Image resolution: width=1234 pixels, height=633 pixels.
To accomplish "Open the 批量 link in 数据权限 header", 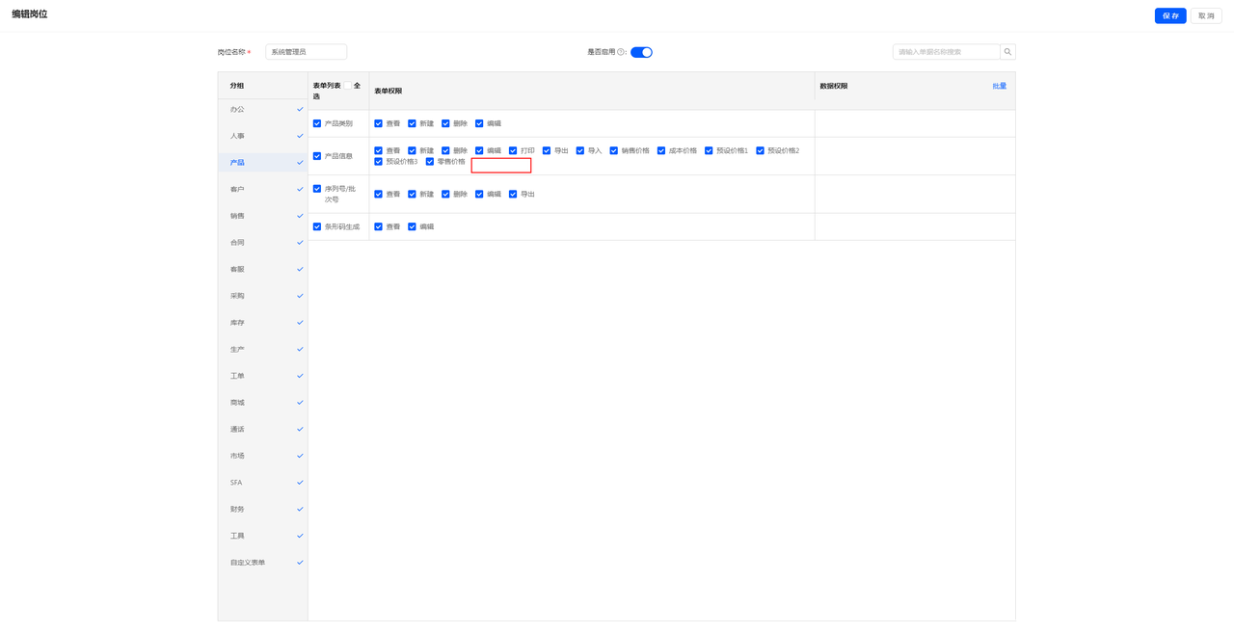I will pyautogui.click(x=1000, y=86).
